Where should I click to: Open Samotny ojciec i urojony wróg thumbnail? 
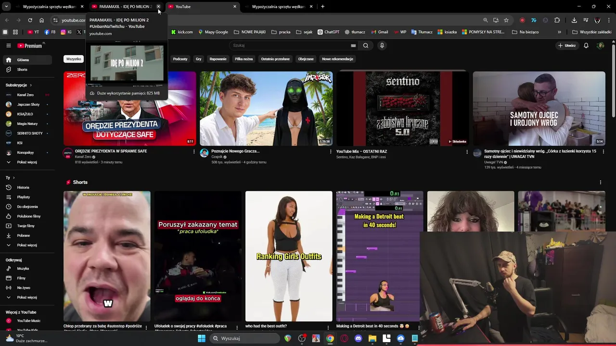click(x=539, y=109)
